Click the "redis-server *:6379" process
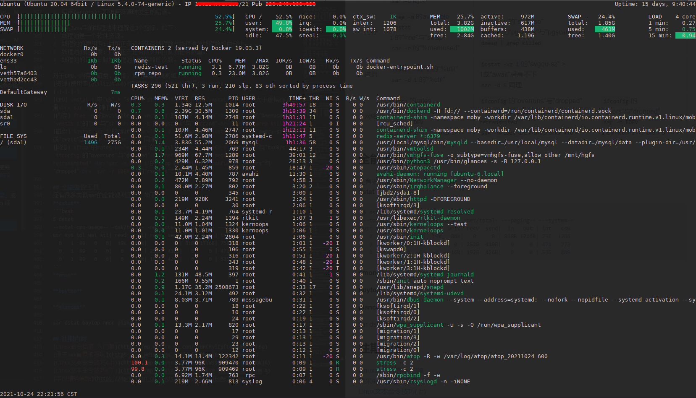Image resolution: width=696 pixels, height=398 pixels. pos(408,136)
